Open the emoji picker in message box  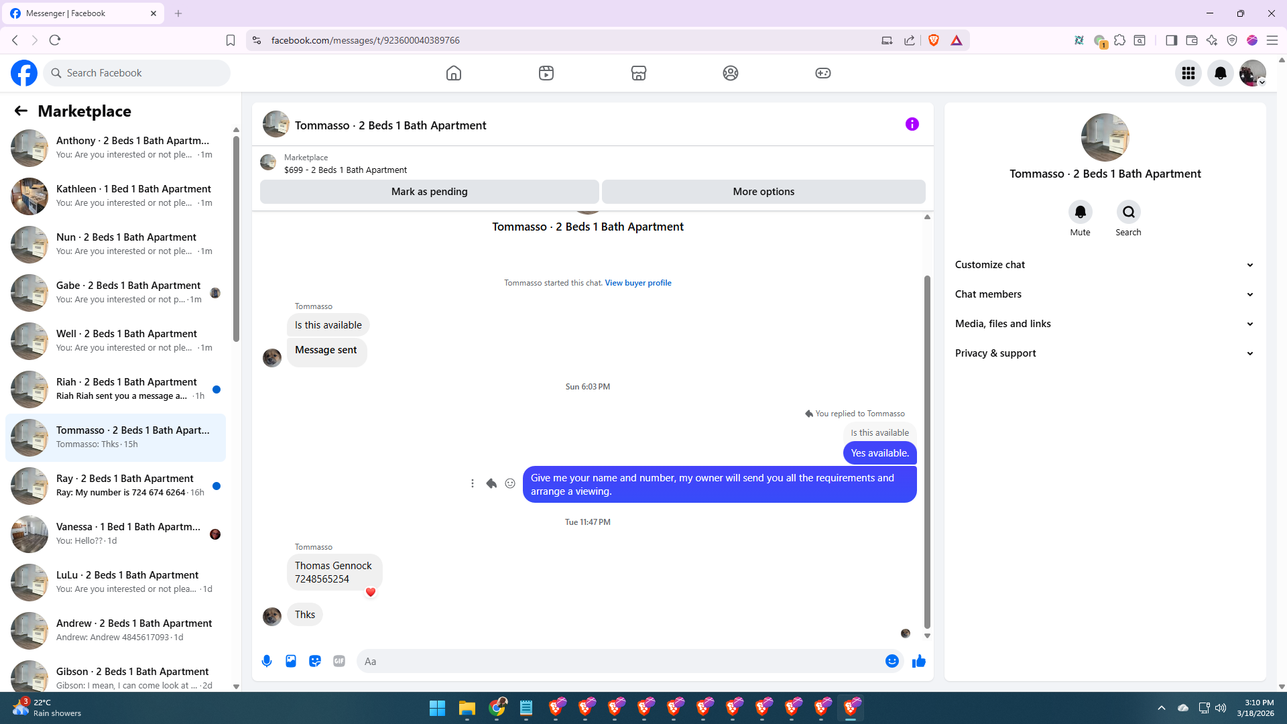(892, 661)
